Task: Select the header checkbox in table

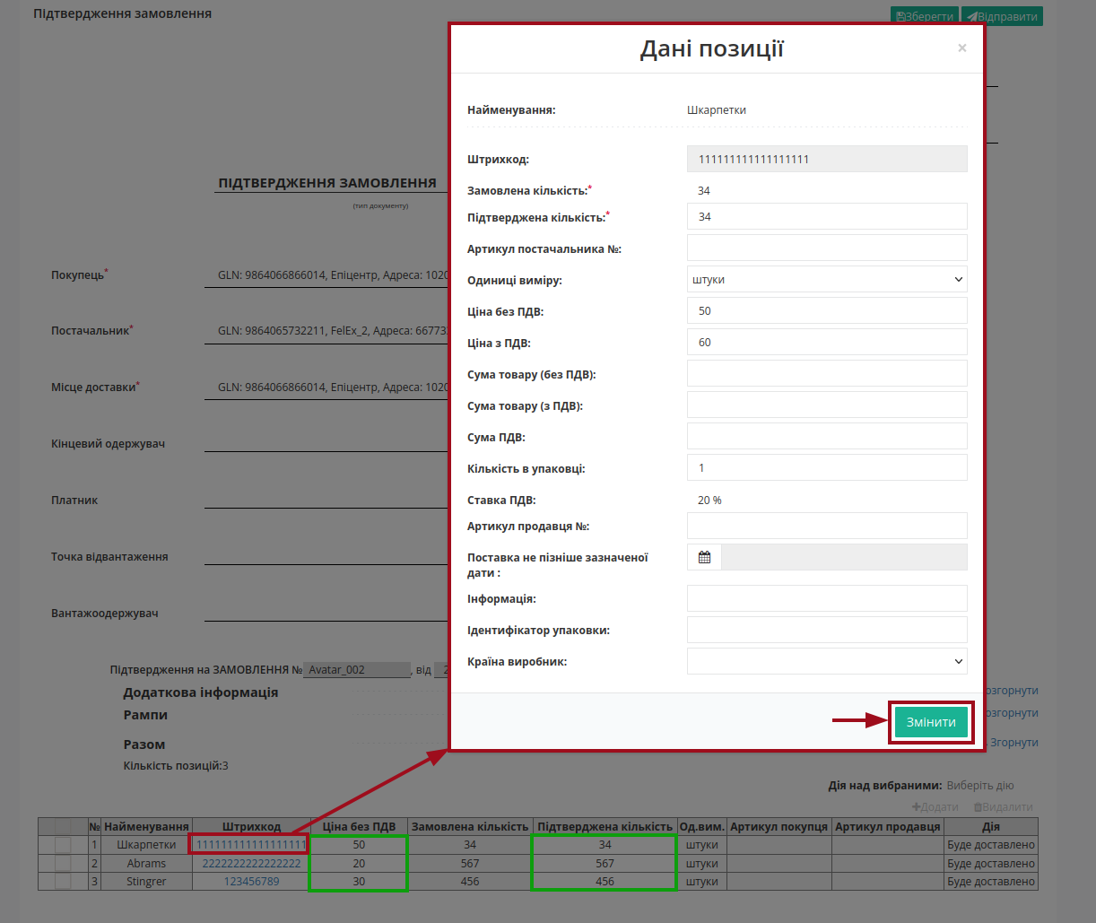Action: click(63, 826)
